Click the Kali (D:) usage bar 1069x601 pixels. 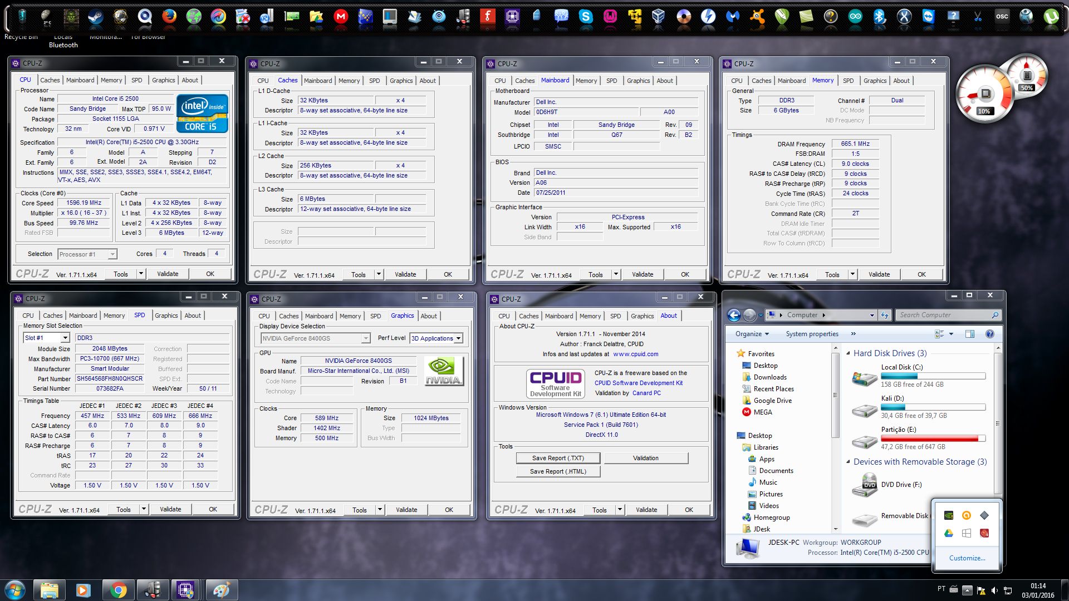pos(933,407)
